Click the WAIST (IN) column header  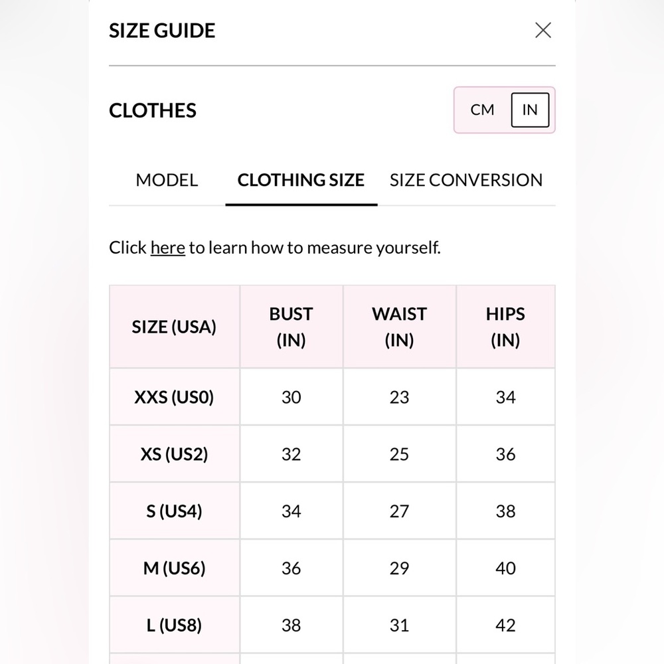(399, 327)
